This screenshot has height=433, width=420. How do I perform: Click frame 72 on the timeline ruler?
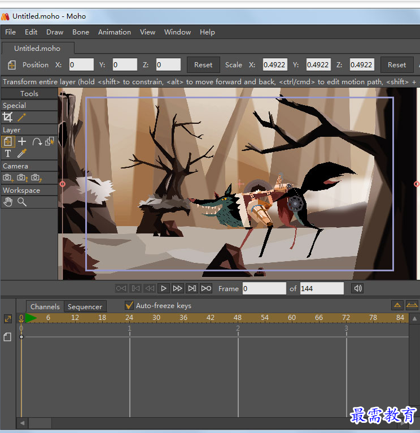(346, 318)
